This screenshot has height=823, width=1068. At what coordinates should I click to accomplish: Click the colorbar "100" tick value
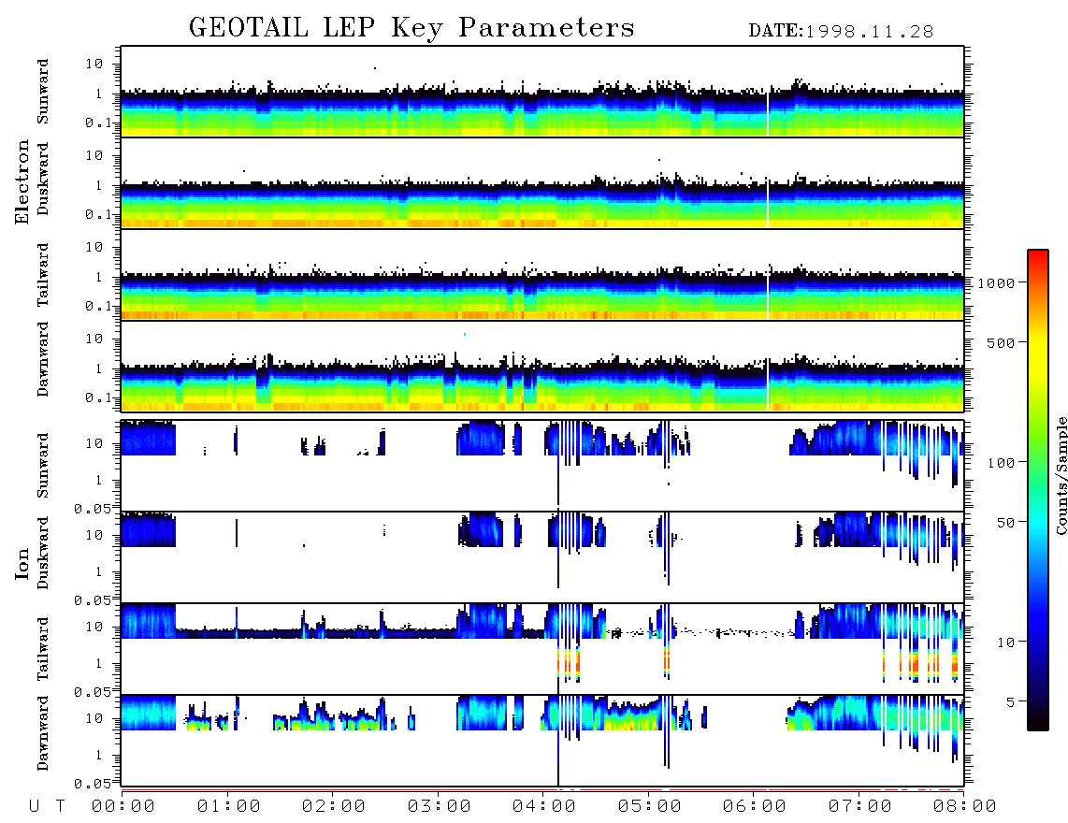(1002, 463)
